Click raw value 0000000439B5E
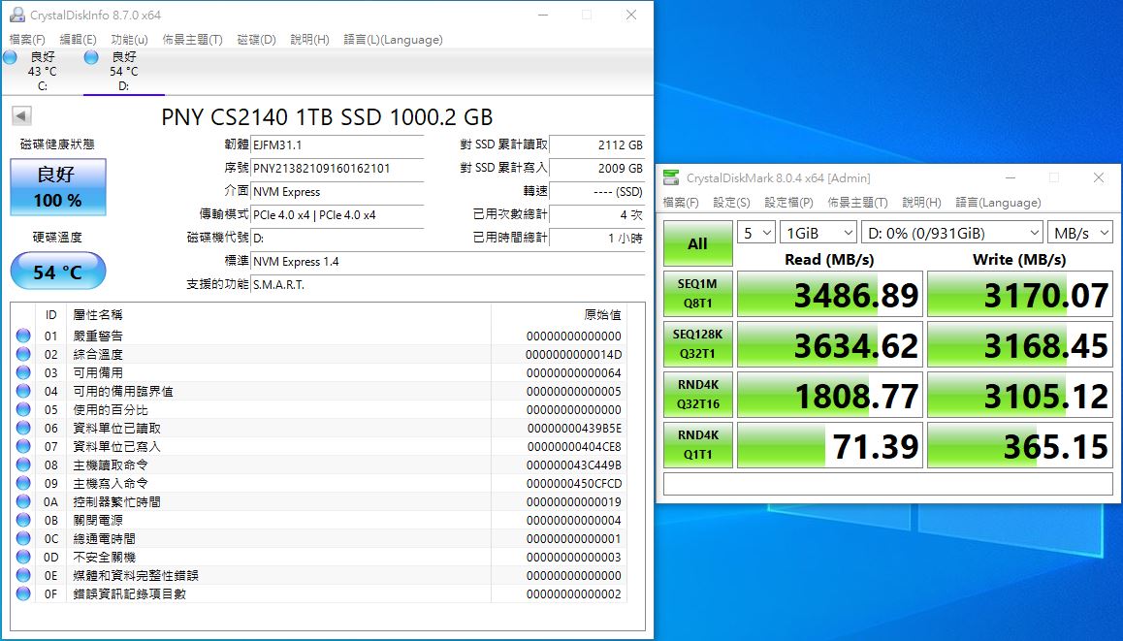 (574, 428)
